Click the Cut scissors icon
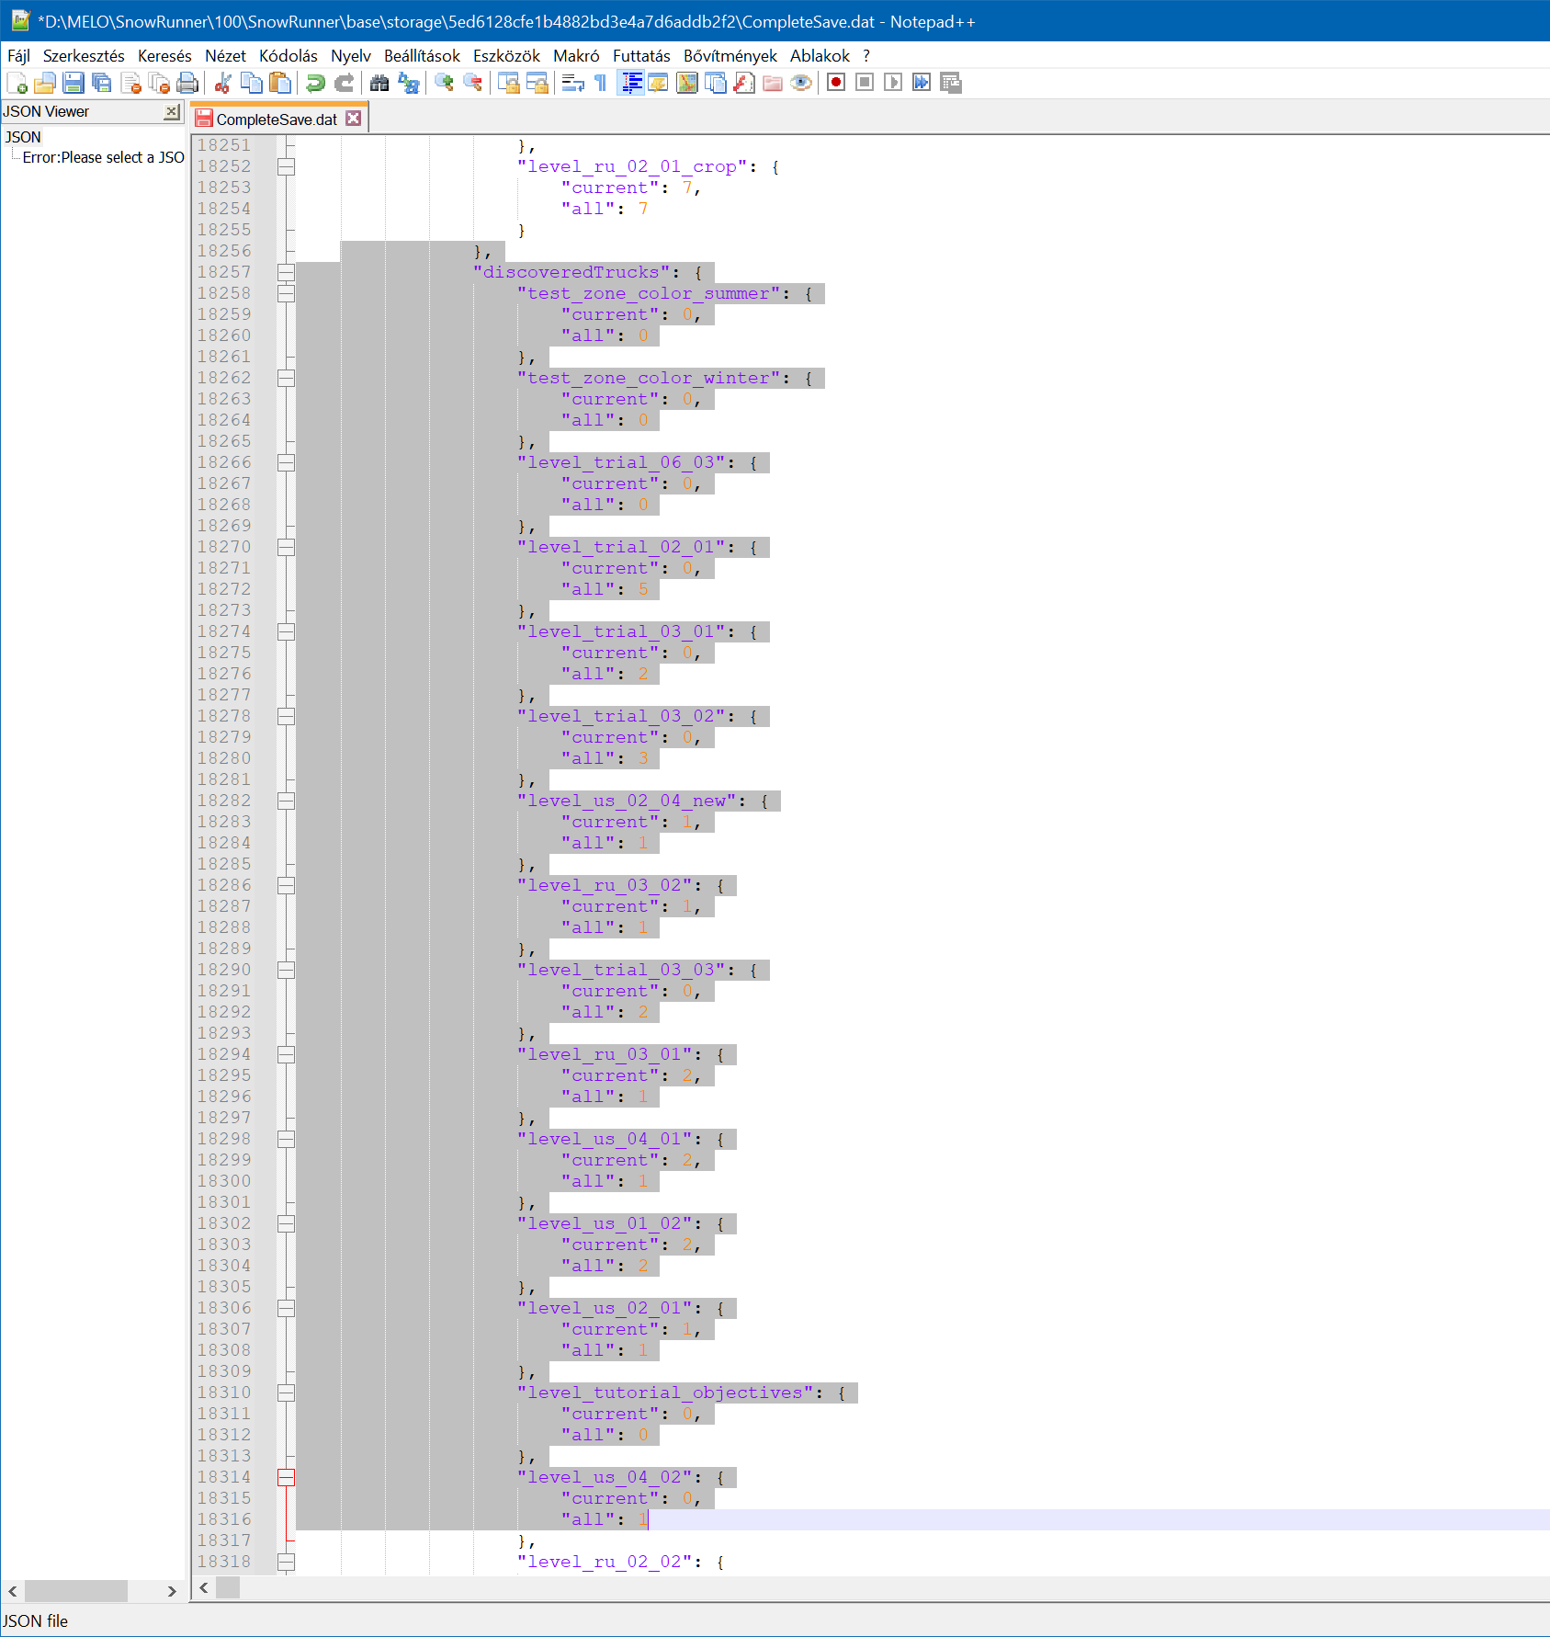This screenshot has height=1637, width=1550. [x=222, y=83]
